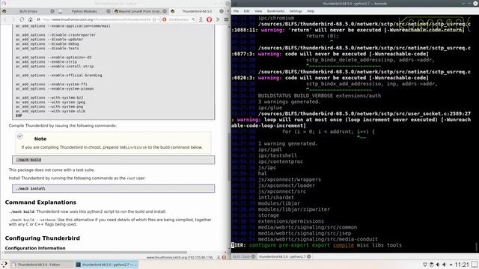Click 'compile' in the TIER status line
479x269 pixels.
tap(344, 245)
